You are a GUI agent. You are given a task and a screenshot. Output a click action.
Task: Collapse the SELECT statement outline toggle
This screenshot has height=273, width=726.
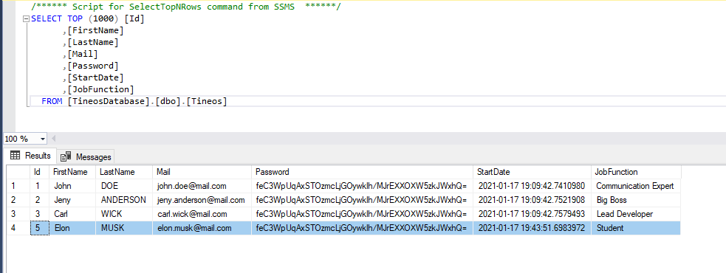[26, 19]
